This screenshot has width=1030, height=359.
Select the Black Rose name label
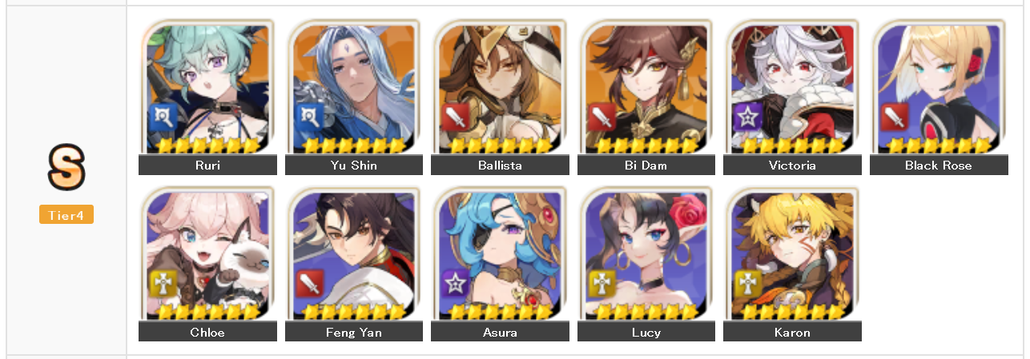click(x=939, y=166)
